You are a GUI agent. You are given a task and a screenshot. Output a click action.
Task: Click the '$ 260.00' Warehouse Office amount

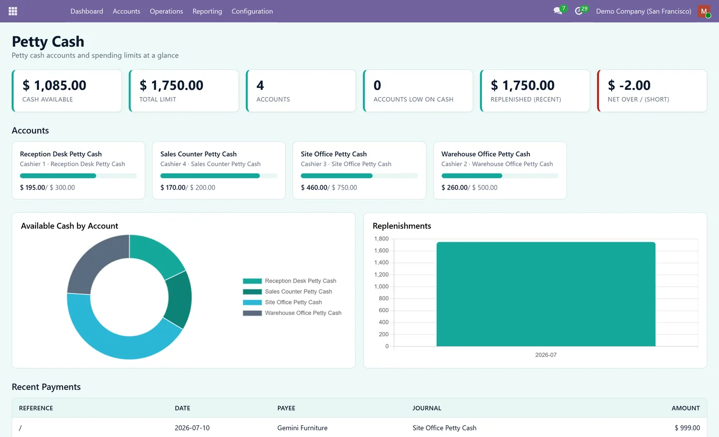coord(455,187)
